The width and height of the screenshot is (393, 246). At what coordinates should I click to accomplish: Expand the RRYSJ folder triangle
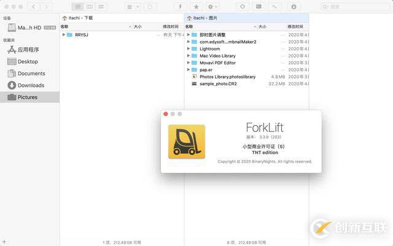[x=64, y=34]
